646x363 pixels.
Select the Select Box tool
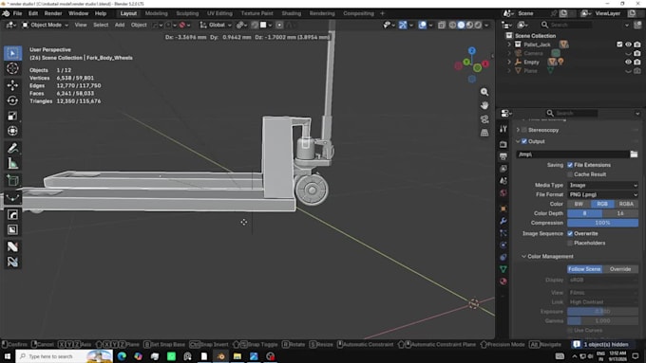pos(12,53)
